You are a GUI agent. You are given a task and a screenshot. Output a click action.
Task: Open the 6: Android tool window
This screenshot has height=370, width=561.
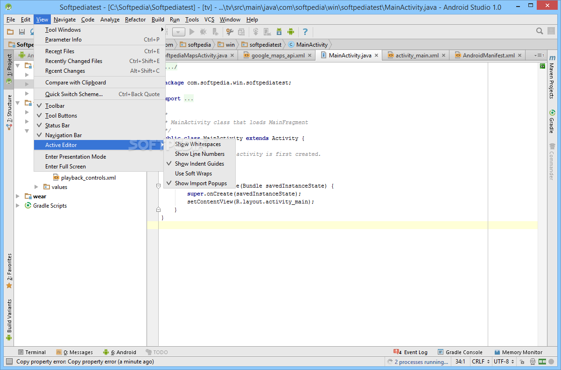(x=120, y=352)
